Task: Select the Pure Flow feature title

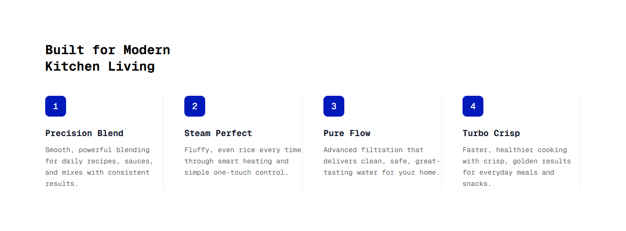Action: 347,133
